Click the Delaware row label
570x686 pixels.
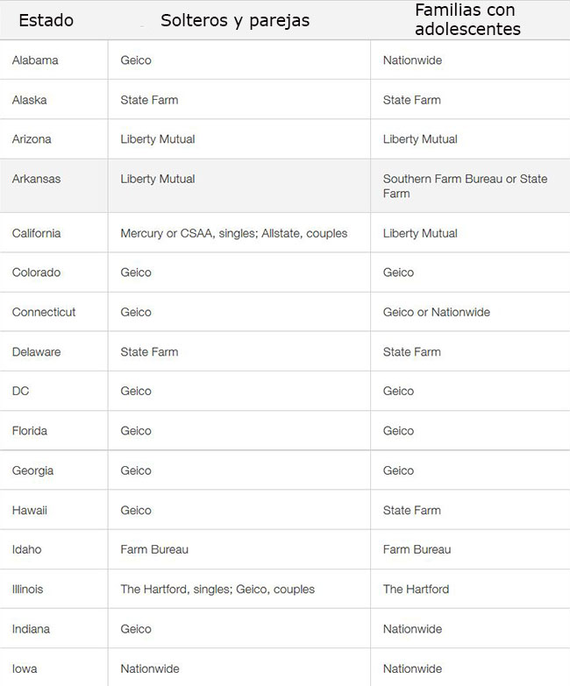[36, 351]
